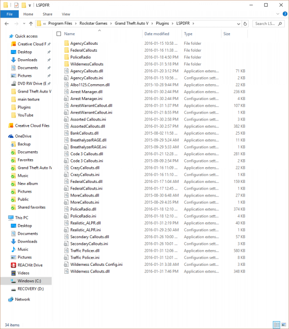Click the New Folder icon in title bar
The height and width of the screenshot is (329, 289).
tap(24, 5)
